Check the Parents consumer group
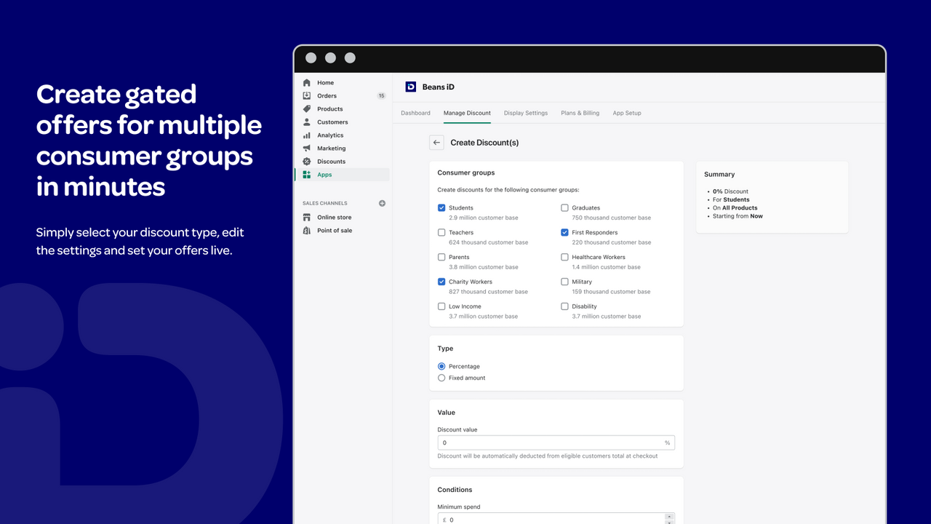 tap(441, 258)
